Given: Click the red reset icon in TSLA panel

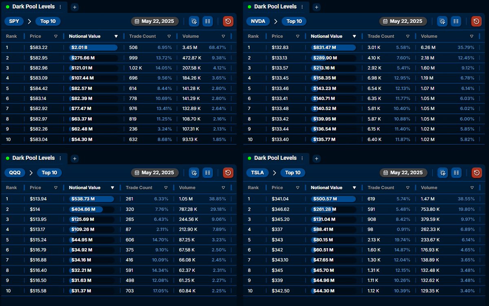Looking at the screenshot, I should click(477, 173).
